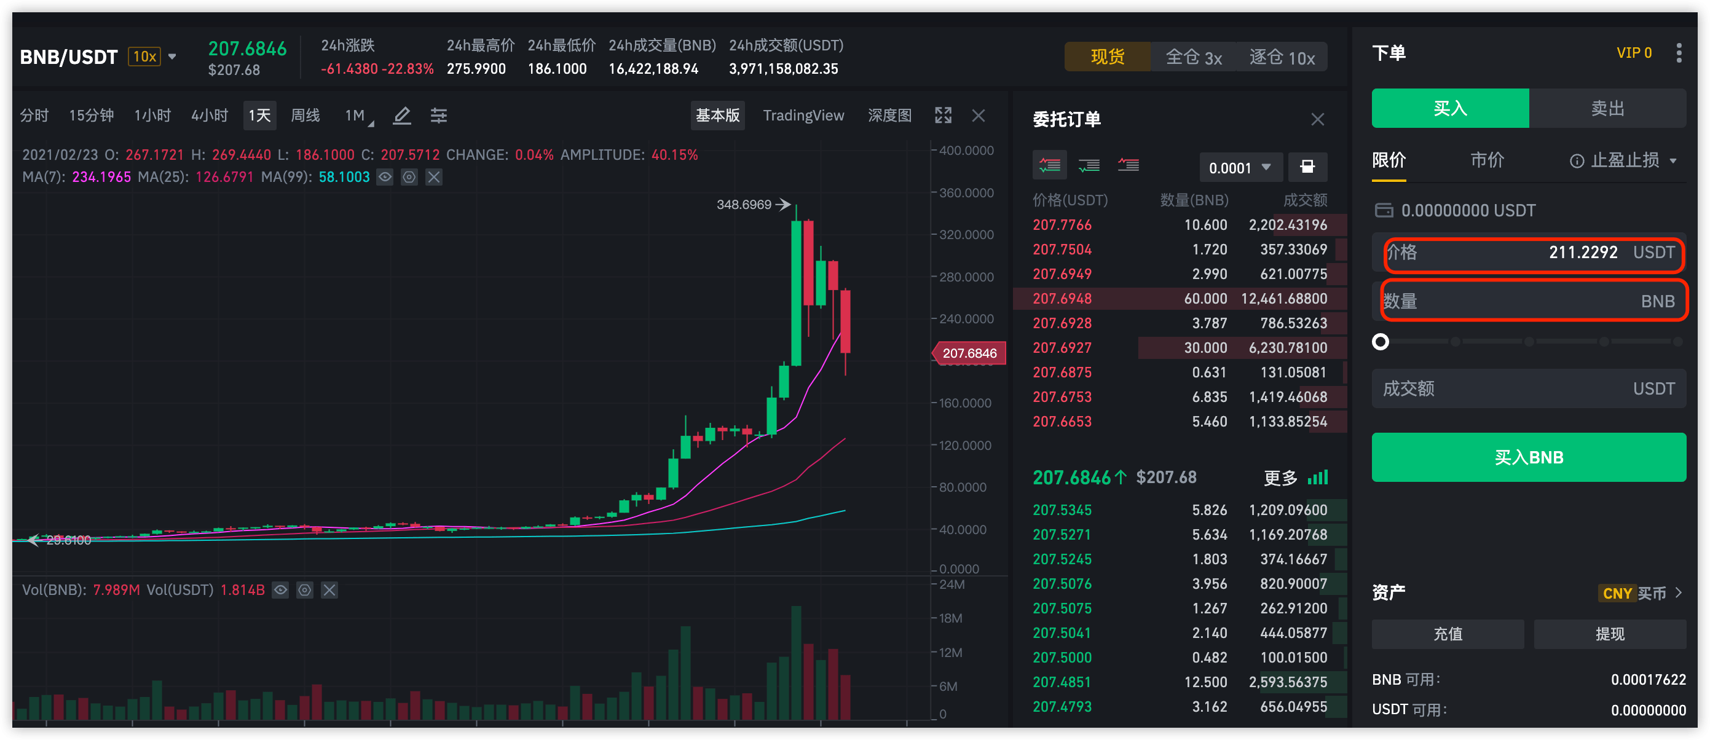The width and height of the screenshot is (1710, 740).
Task: Choose 限价 limit order type
Action: [1389, 160]
